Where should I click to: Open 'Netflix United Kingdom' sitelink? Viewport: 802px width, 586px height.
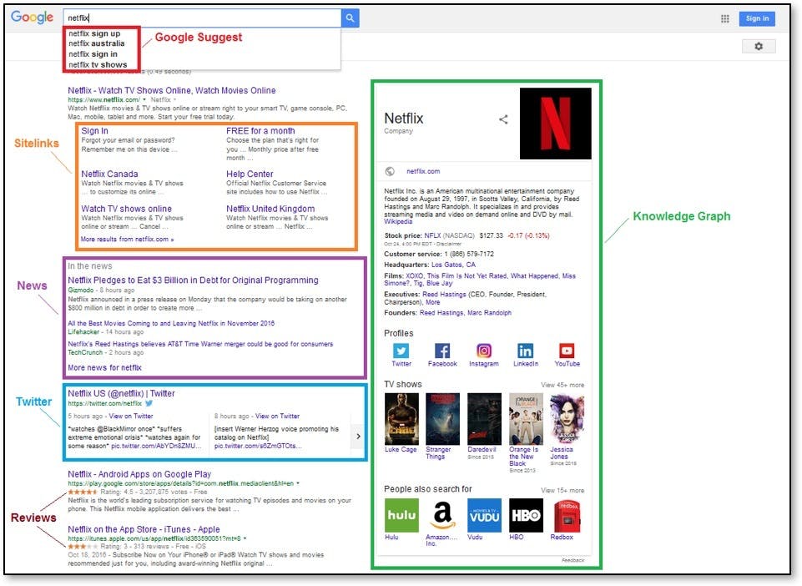tap(270, 209)
